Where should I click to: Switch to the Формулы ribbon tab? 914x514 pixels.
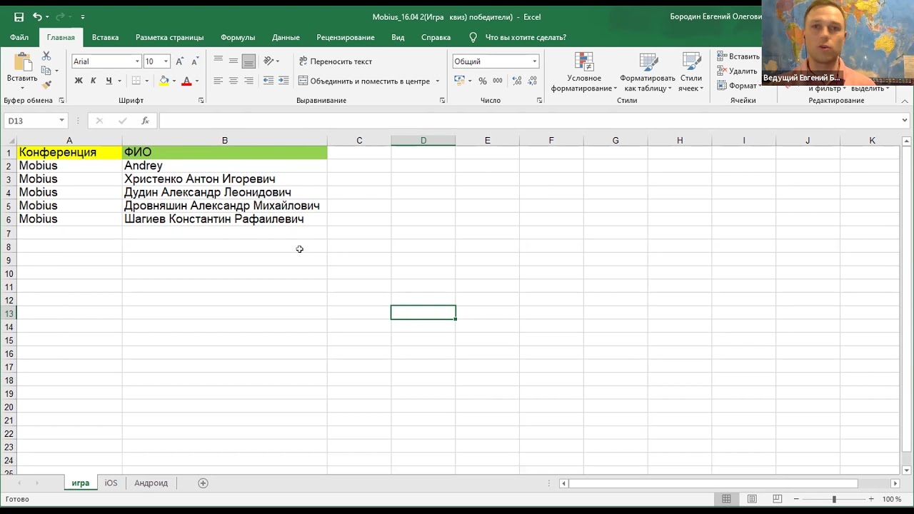(x=238, y=37)
